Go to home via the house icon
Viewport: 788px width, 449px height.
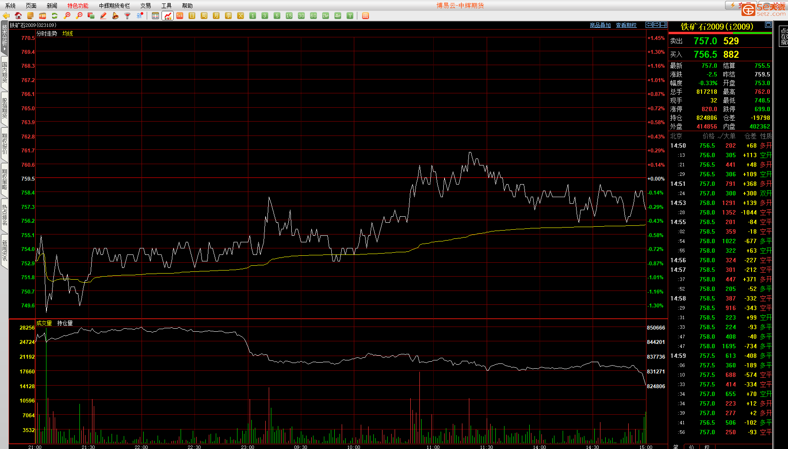point(18,16)
